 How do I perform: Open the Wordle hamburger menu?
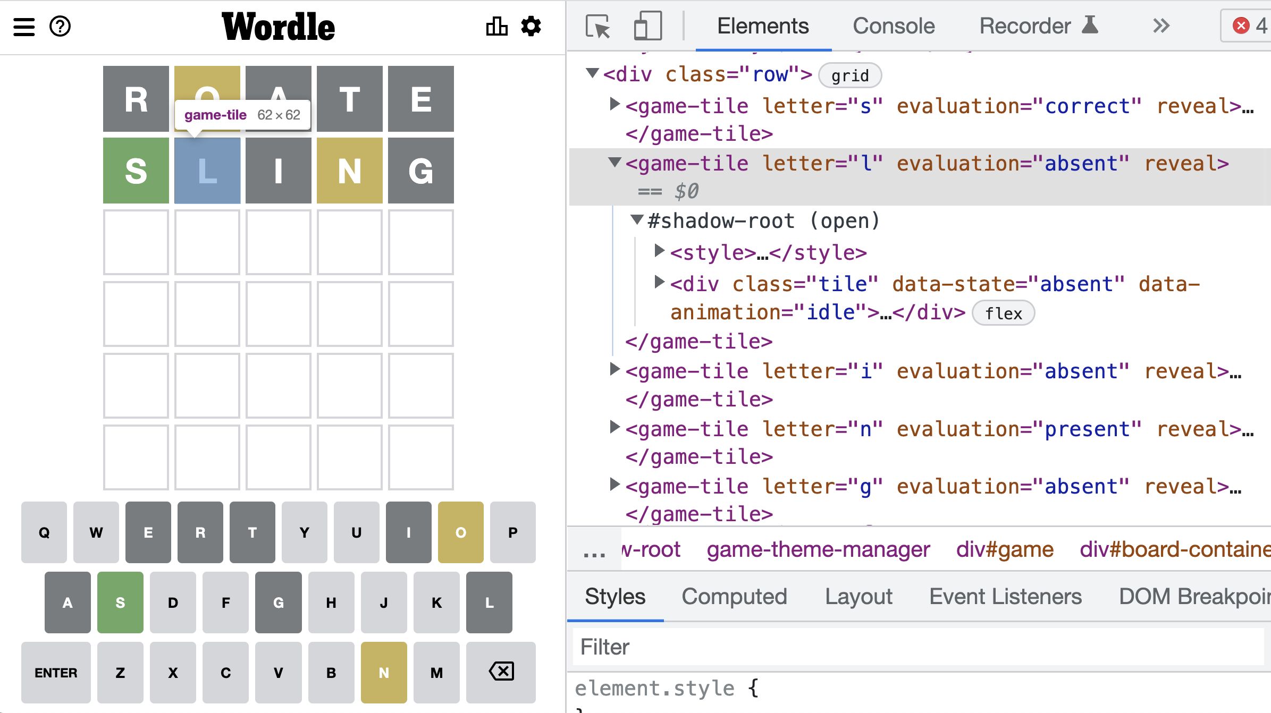pyautogui.click(x=24, y=27)
